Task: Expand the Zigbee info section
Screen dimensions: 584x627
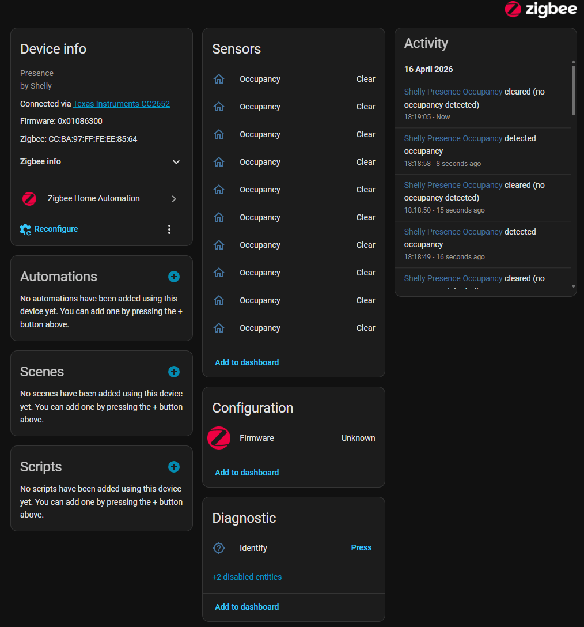Action: (x=176, y=162)
